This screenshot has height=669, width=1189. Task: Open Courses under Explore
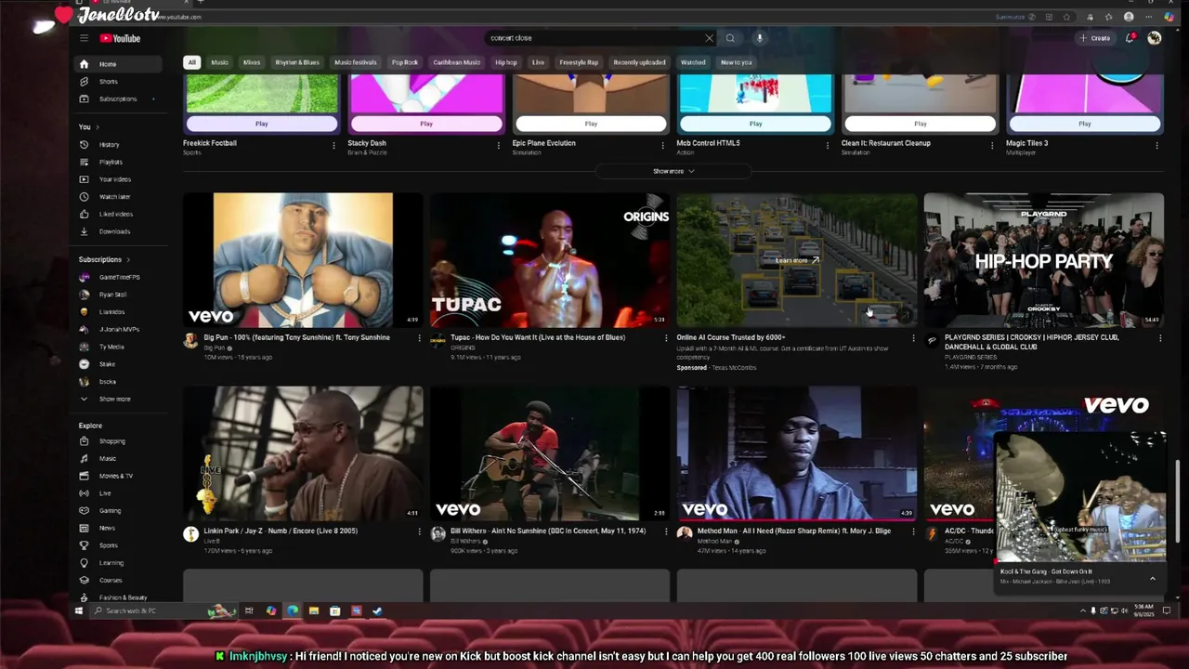(111, 580)
